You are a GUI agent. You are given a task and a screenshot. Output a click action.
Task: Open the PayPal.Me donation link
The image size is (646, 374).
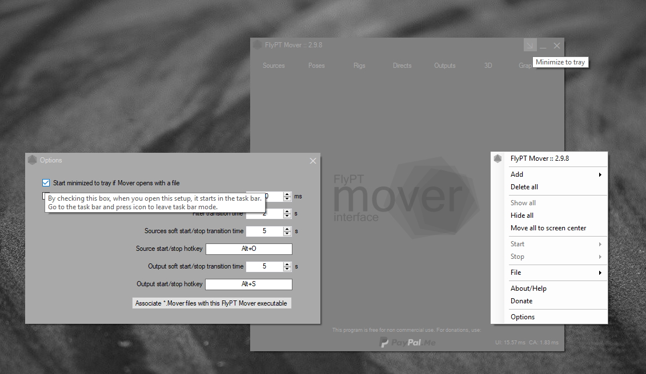click(x=407, y=342)
